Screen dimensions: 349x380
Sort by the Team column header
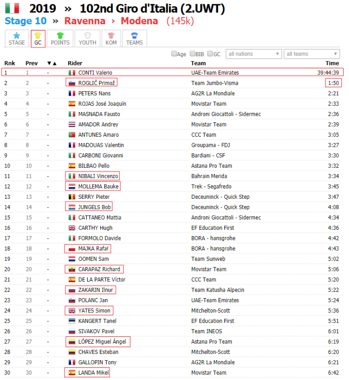(198, 63)
